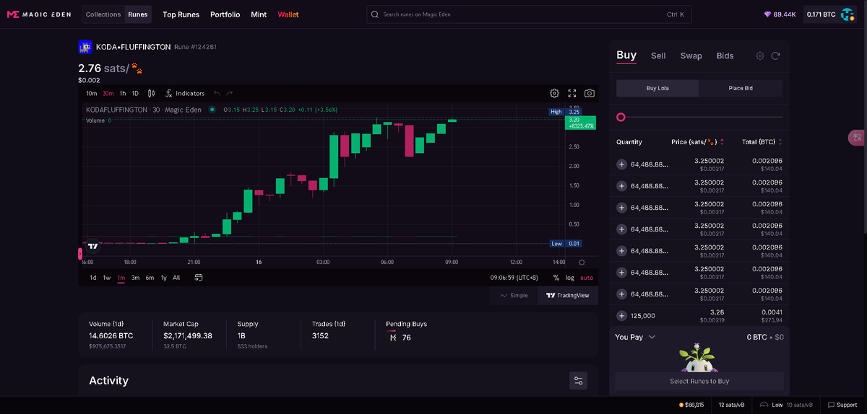
Task: Select the 1D chart interval
Action: (135, 93)
